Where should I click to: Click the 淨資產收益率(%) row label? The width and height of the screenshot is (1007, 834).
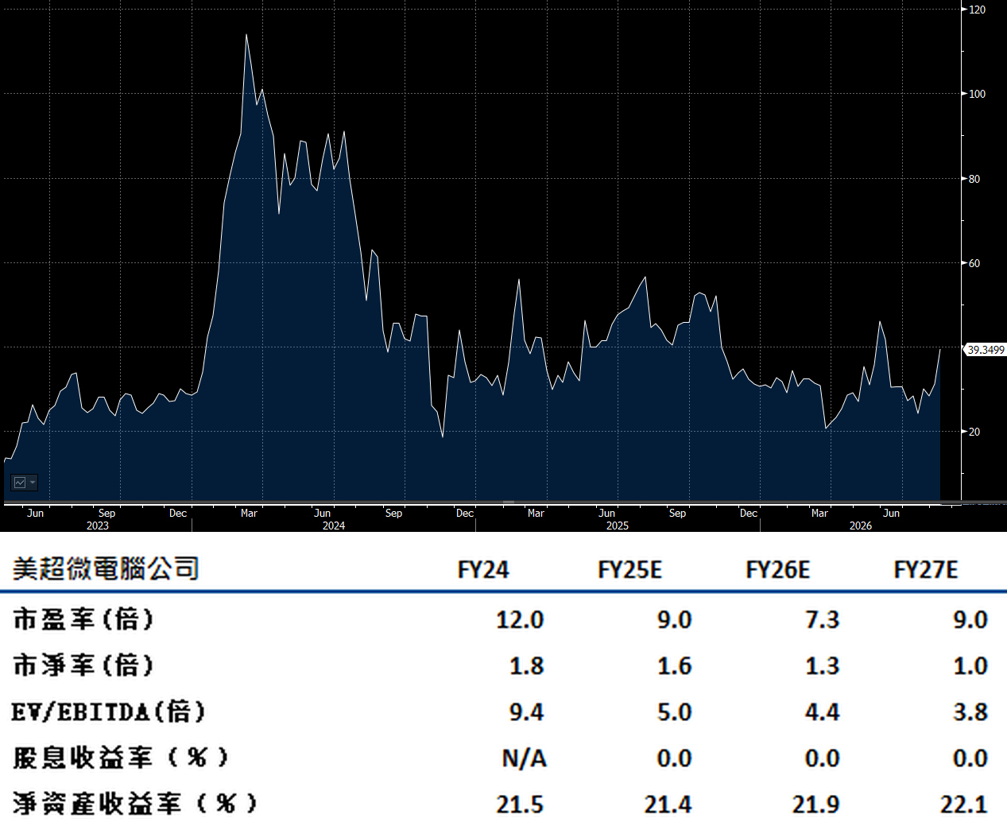(x=135, y=804)
